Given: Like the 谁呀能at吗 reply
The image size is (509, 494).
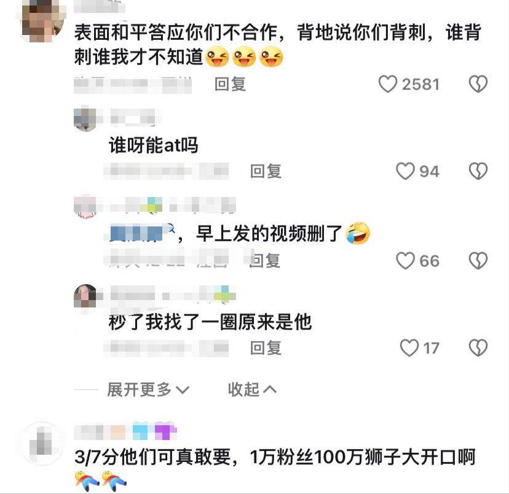Looking at the screenshot, I should 405,171.
